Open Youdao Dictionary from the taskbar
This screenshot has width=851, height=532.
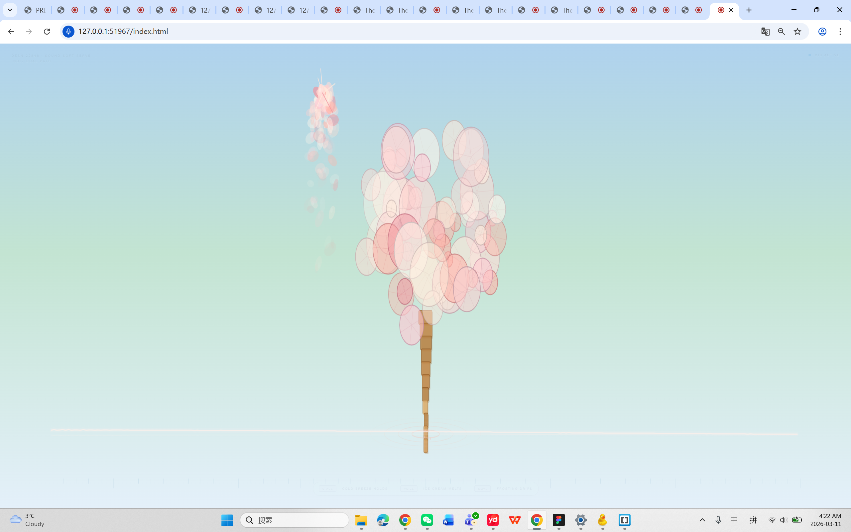pos(493,520)
